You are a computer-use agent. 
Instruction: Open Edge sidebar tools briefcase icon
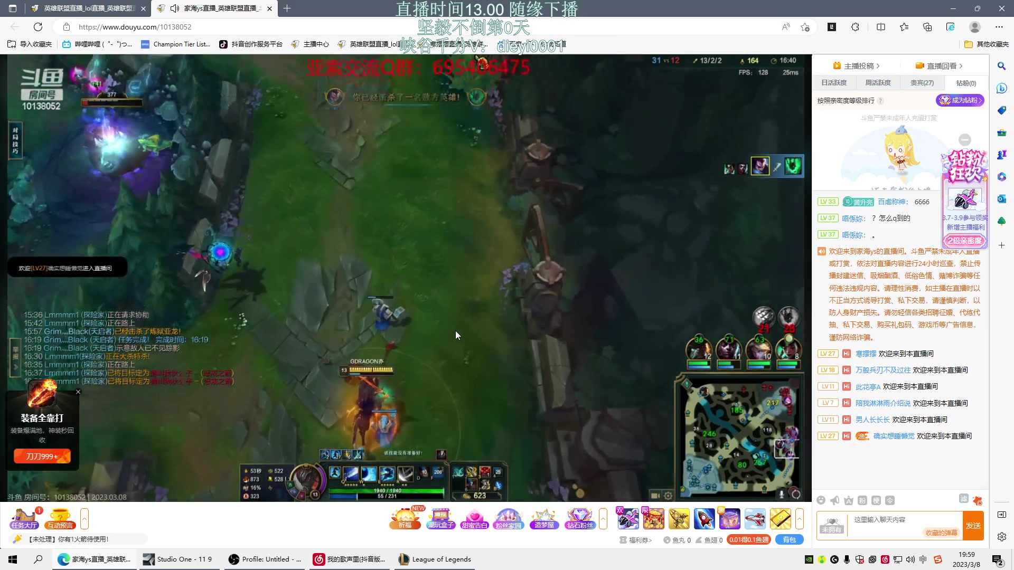(1001, 132)
